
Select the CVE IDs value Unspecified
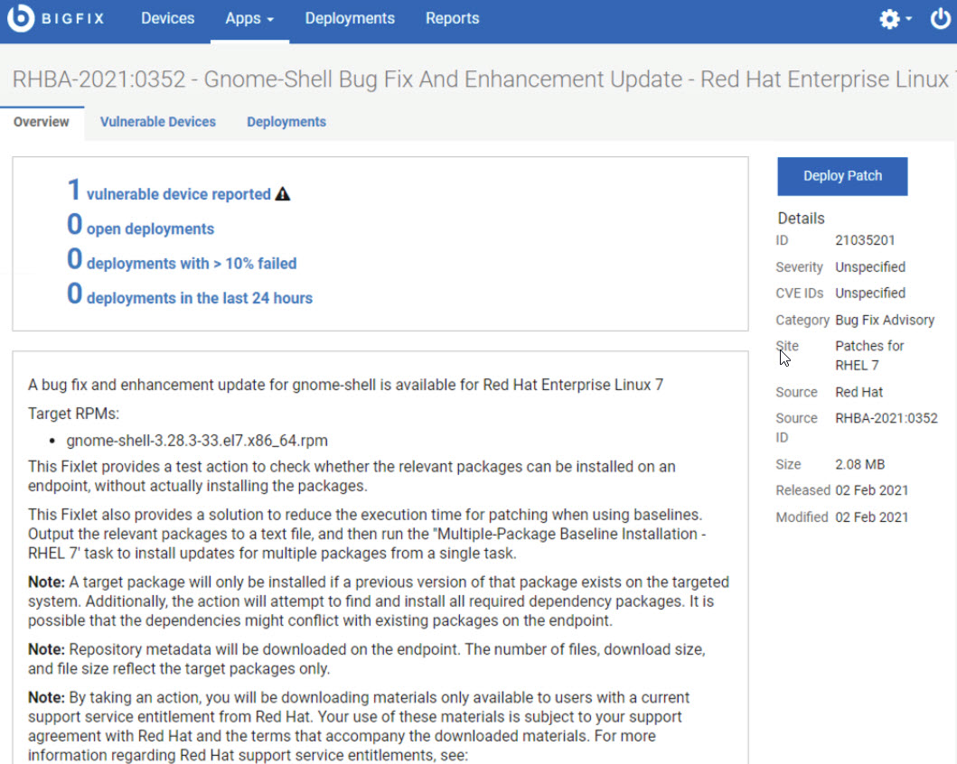coord(869,293)
